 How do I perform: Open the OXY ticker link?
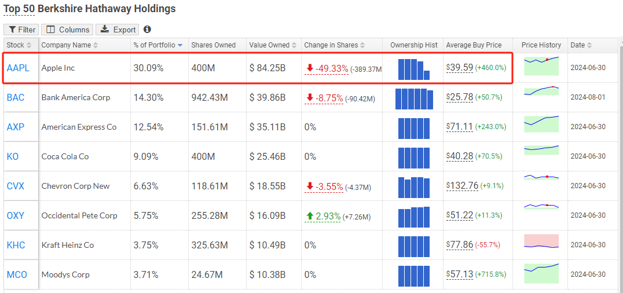[x=16, y=215]
